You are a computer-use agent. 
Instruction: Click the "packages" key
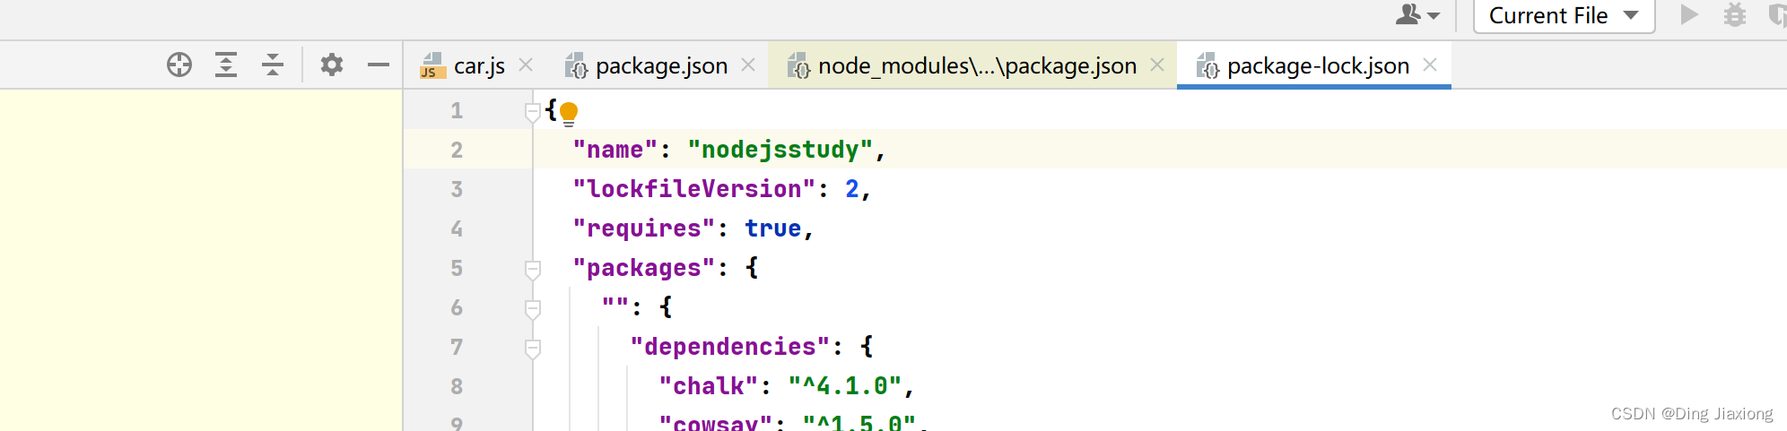click(644, 268)
